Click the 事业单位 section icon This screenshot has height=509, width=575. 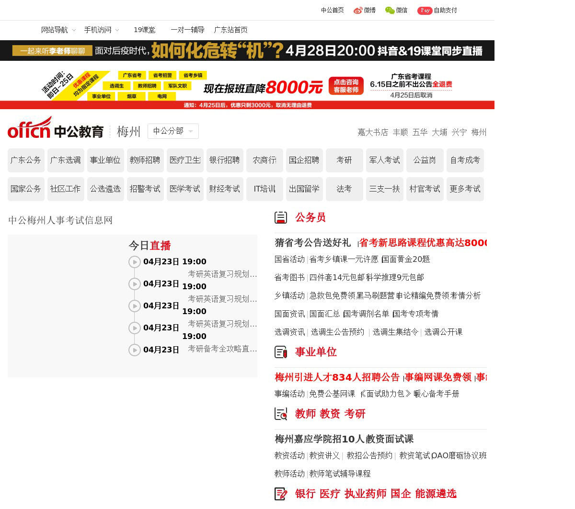[281, 352]
